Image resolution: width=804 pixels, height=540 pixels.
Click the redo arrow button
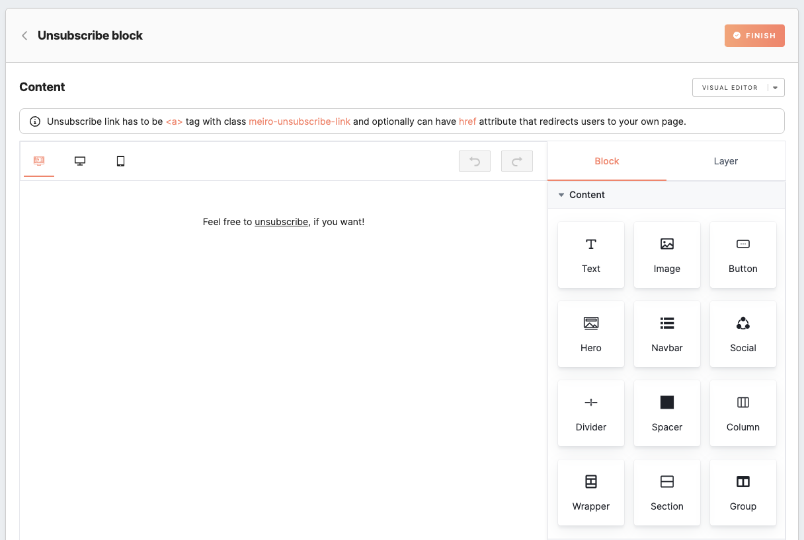click(517, 161)
